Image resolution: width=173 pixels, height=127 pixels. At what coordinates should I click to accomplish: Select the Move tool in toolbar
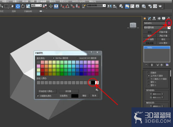click(x=18, y=6)
